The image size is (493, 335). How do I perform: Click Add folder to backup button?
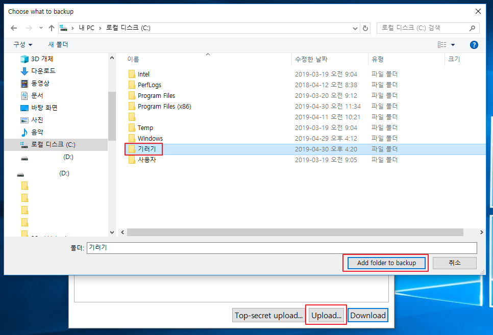(386, 263)
